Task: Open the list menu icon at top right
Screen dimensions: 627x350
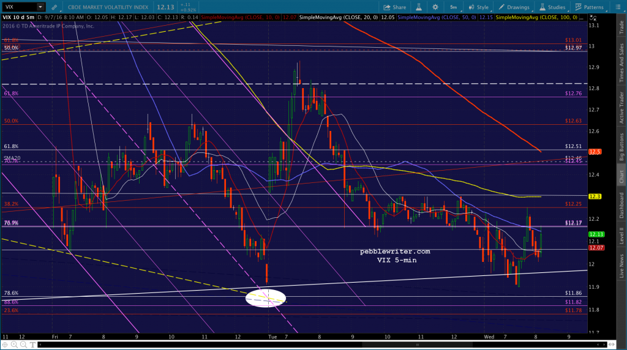Action: pyautogui.click(x=617, y=7)
